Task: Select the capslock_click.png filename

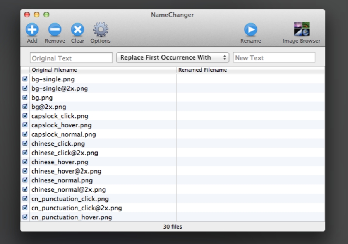Action: 60,116
